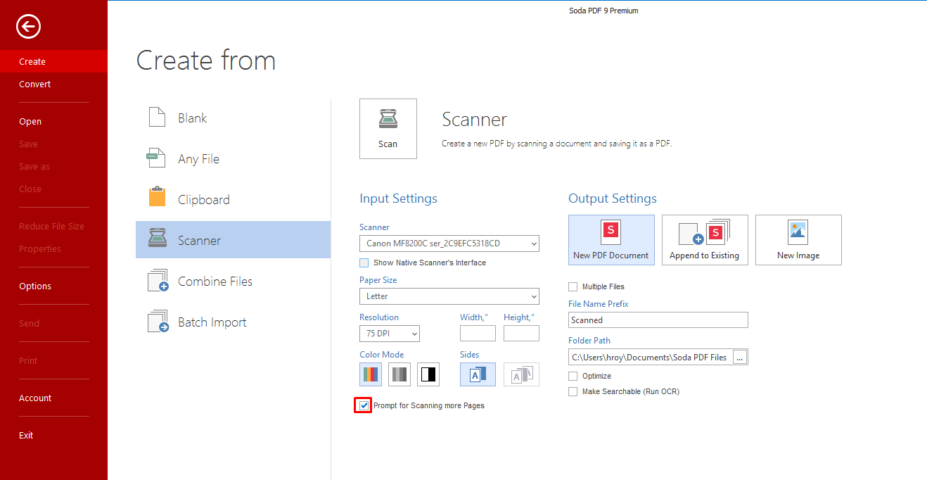Uncheck Prompt for Scanning more Pages
The image size is (927, 480).
click(x=364, y=405)
